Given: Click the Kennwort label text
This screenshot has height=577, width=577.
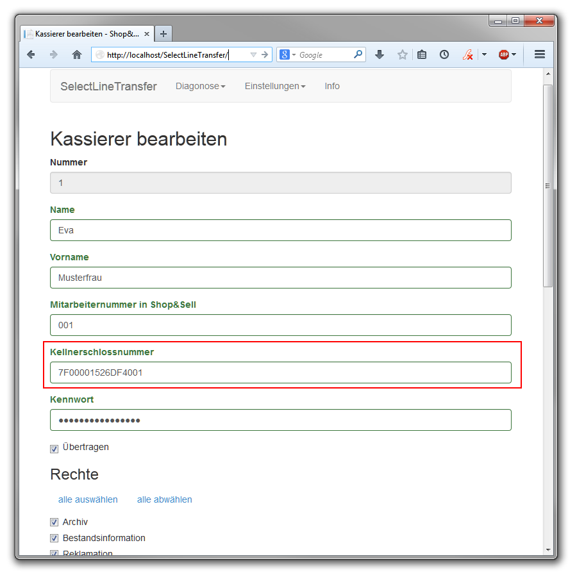Looking at the screenshot, I should (x=72, y=399).
